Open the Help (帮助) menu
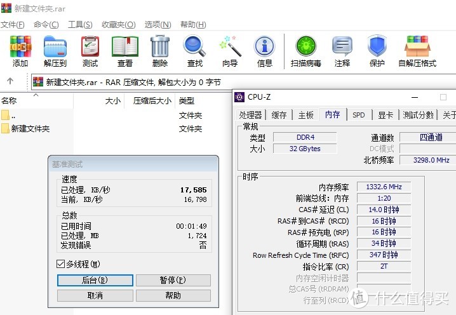The width and height of the screenshot is (456, 315). 193,25
